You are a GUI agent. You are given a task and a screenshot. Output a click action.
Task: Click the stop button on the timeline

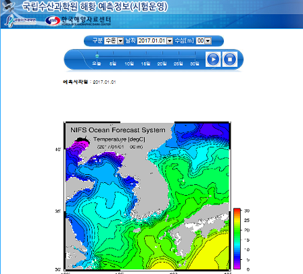click(230, 59)
